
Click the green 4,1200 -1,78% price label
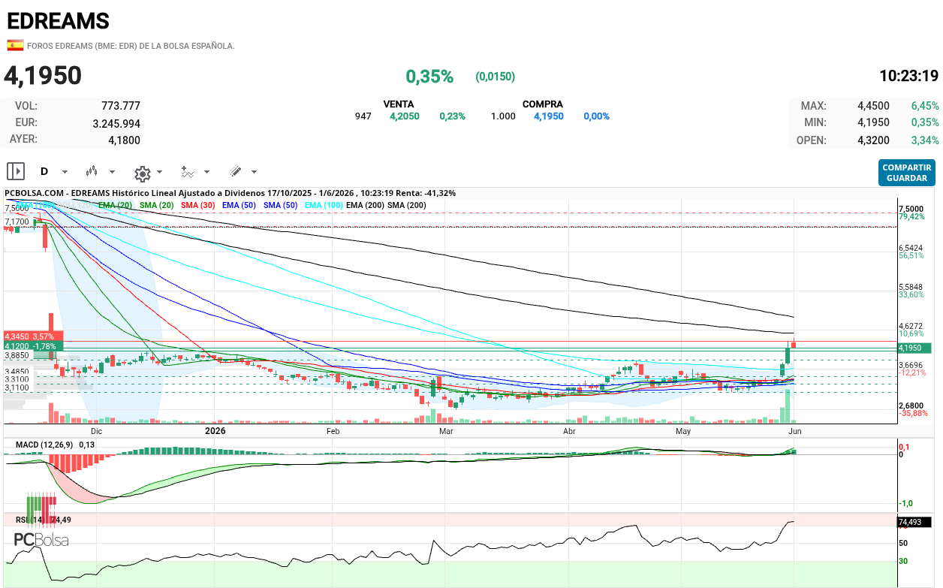pyautogui.click(x=32, y=346)
